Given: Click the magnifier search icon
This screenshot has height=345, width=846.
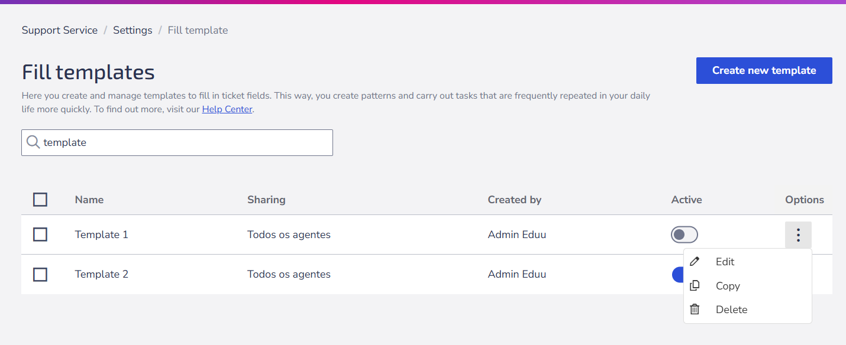Looking at the screenshot, I should pos(34,142).
